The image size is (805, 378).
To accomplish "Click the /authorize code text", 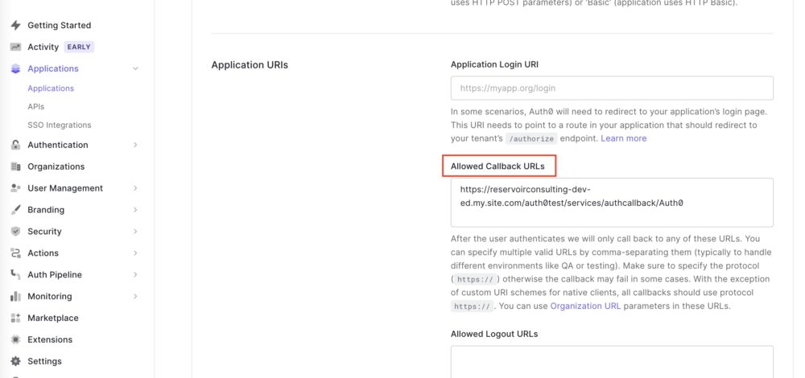I will [530, 138].
